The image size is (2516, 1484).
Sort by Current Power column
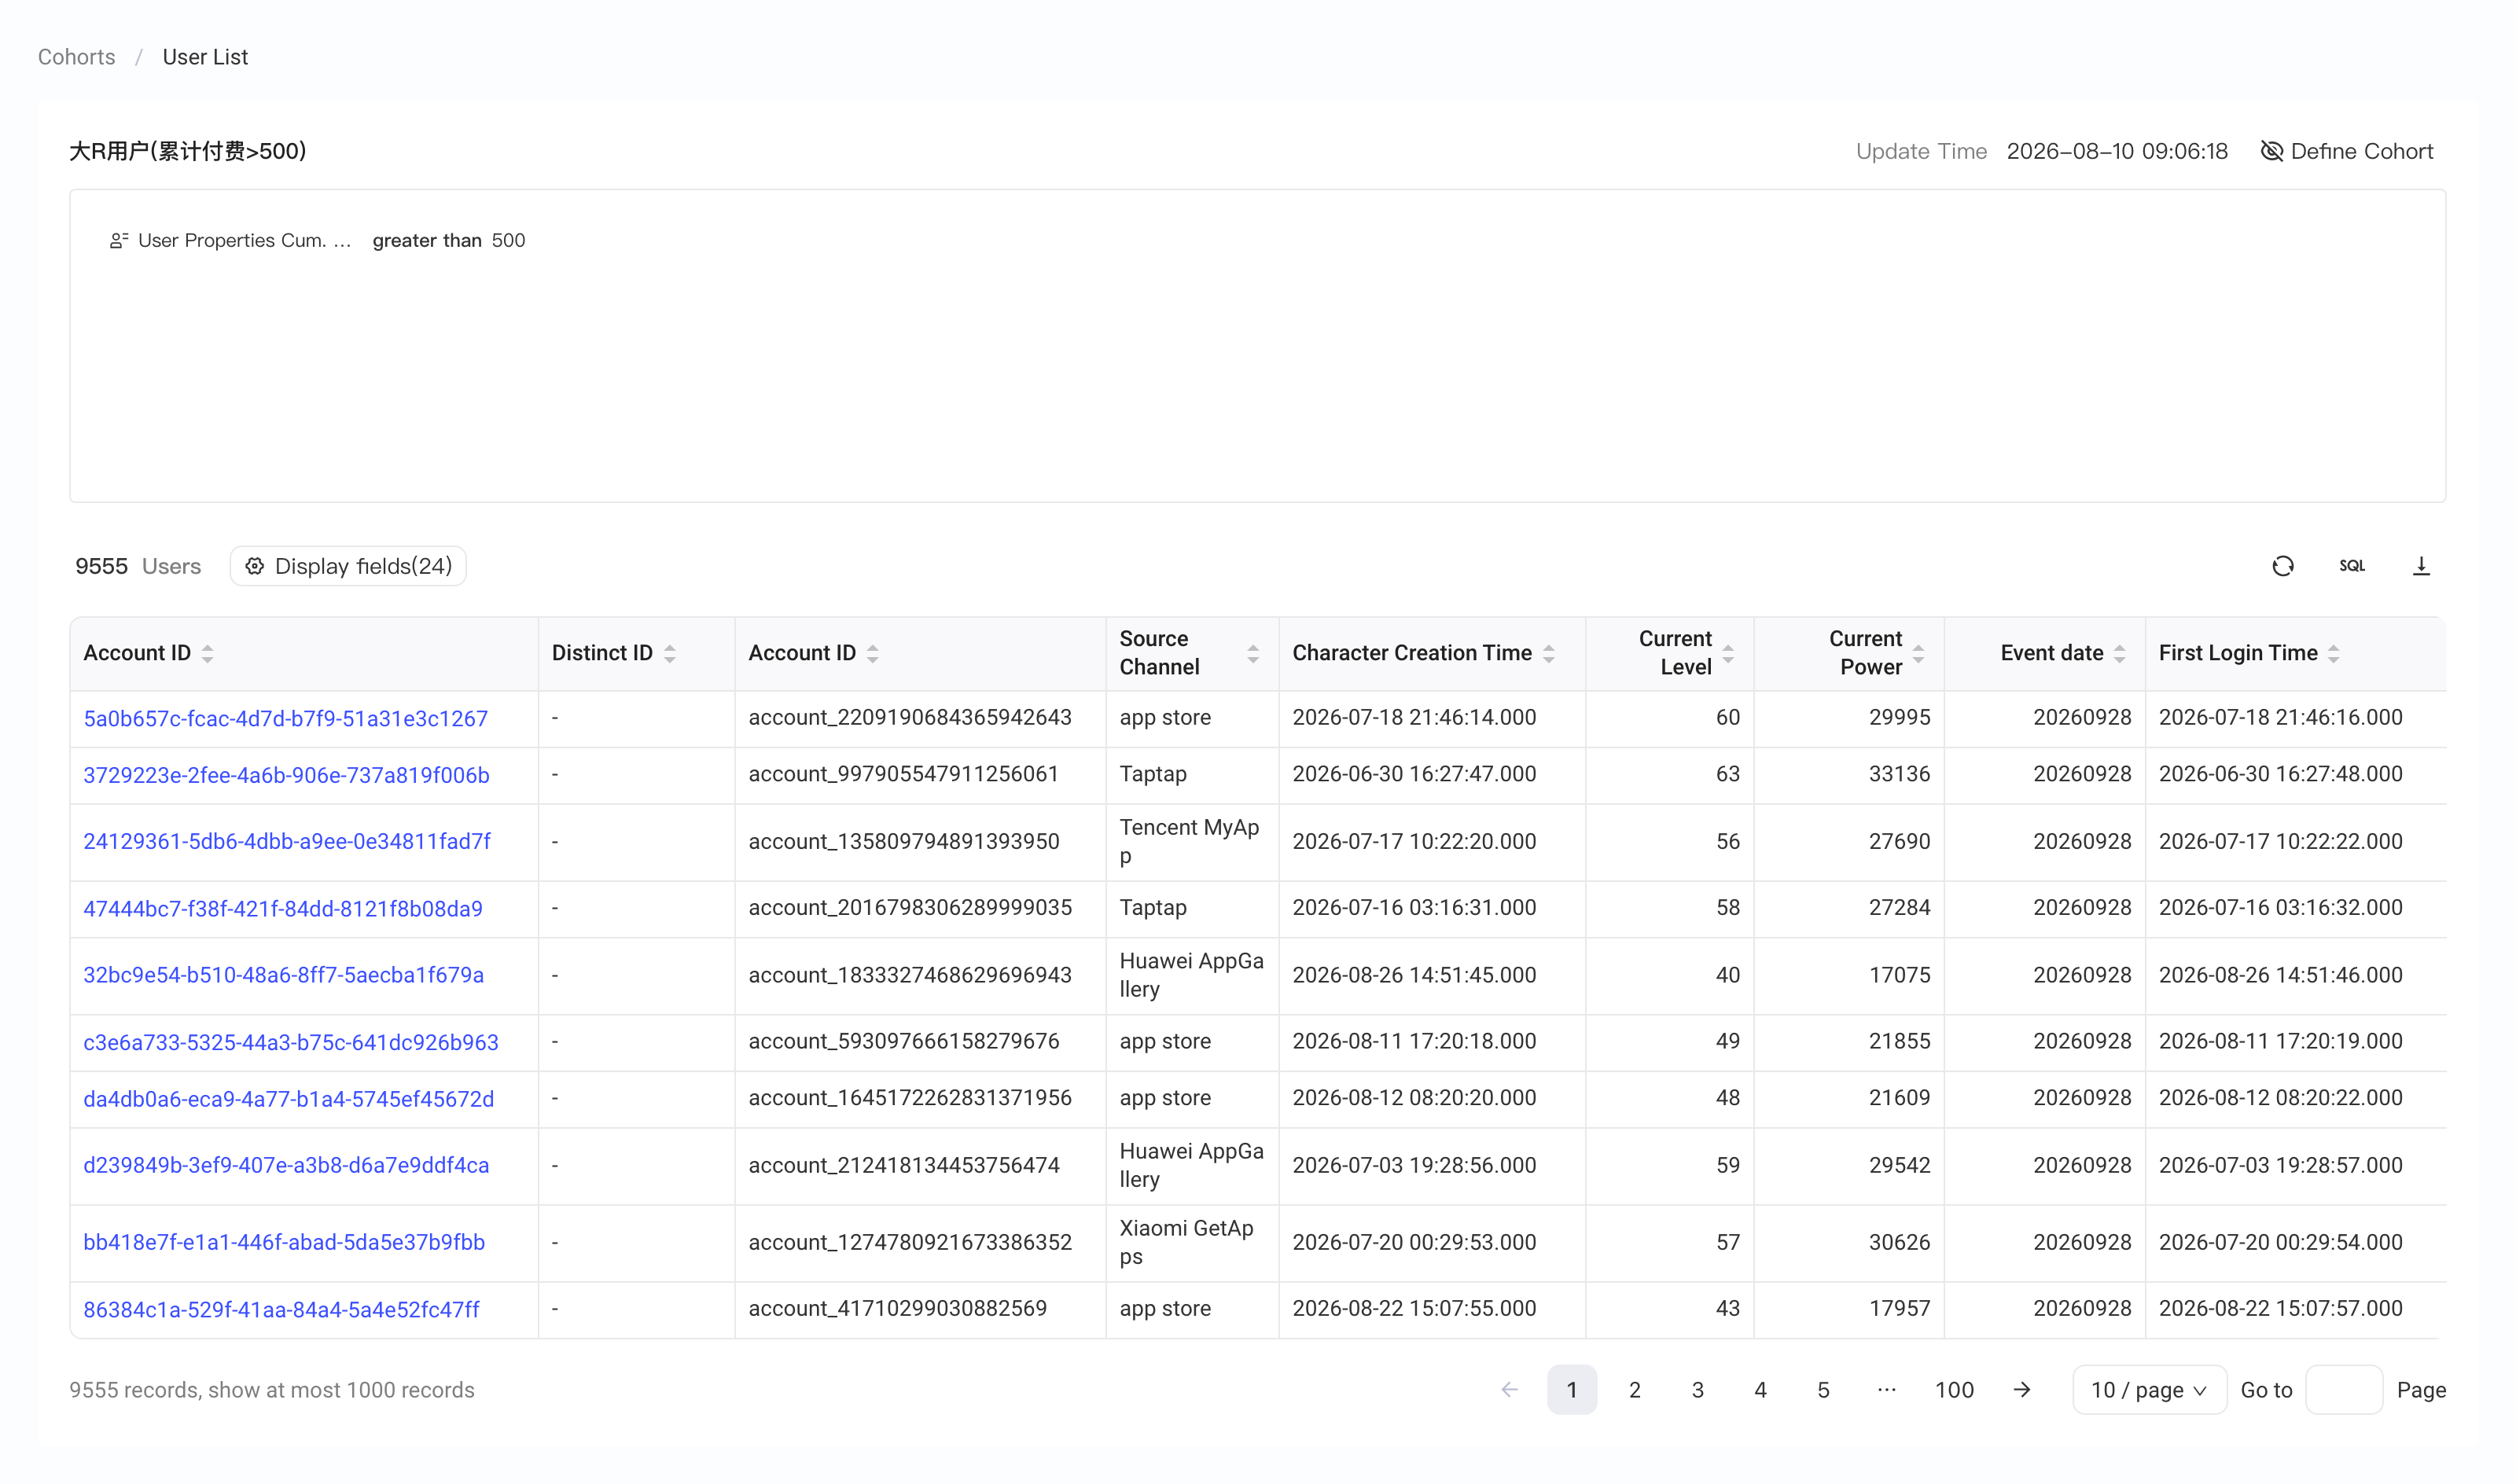[1919, 653]
